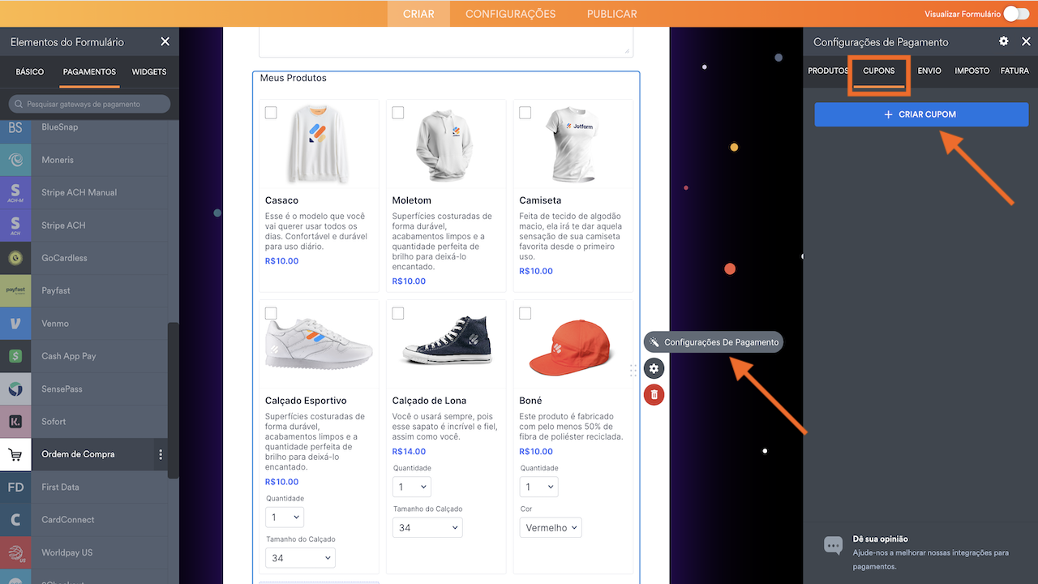Open the IMPOSTO payment tab
The width and height of the screenshot is (1038, 584).
click(x=972, y=71)
